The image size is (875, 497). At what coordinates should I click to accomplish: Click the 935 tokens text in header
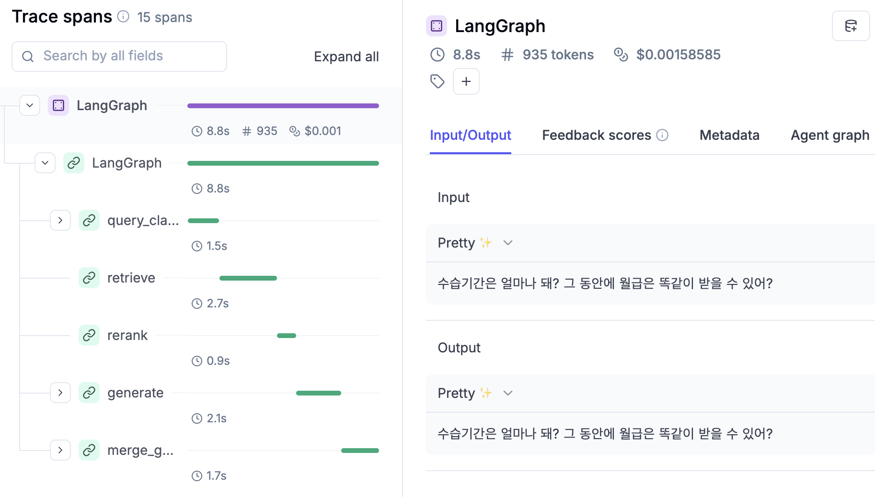tap(558, 55)
